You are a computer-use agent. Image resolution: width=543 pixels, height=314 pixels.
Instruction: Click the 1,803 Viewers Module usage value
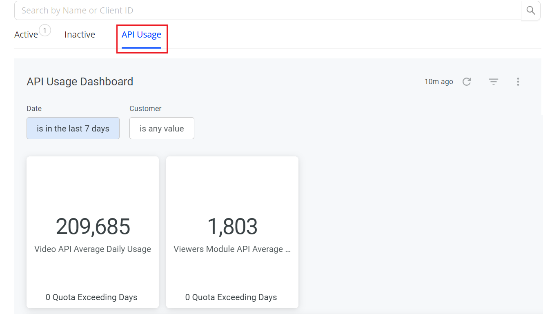232,227
